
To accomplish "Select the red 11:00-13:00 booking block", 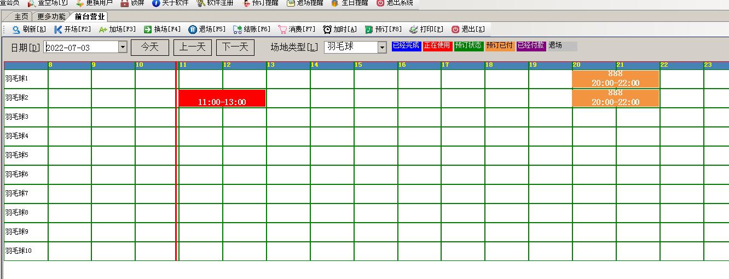I will click(222, 98).
